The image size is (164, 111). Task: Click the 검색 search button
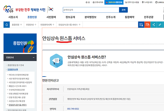tap(123, 10)
